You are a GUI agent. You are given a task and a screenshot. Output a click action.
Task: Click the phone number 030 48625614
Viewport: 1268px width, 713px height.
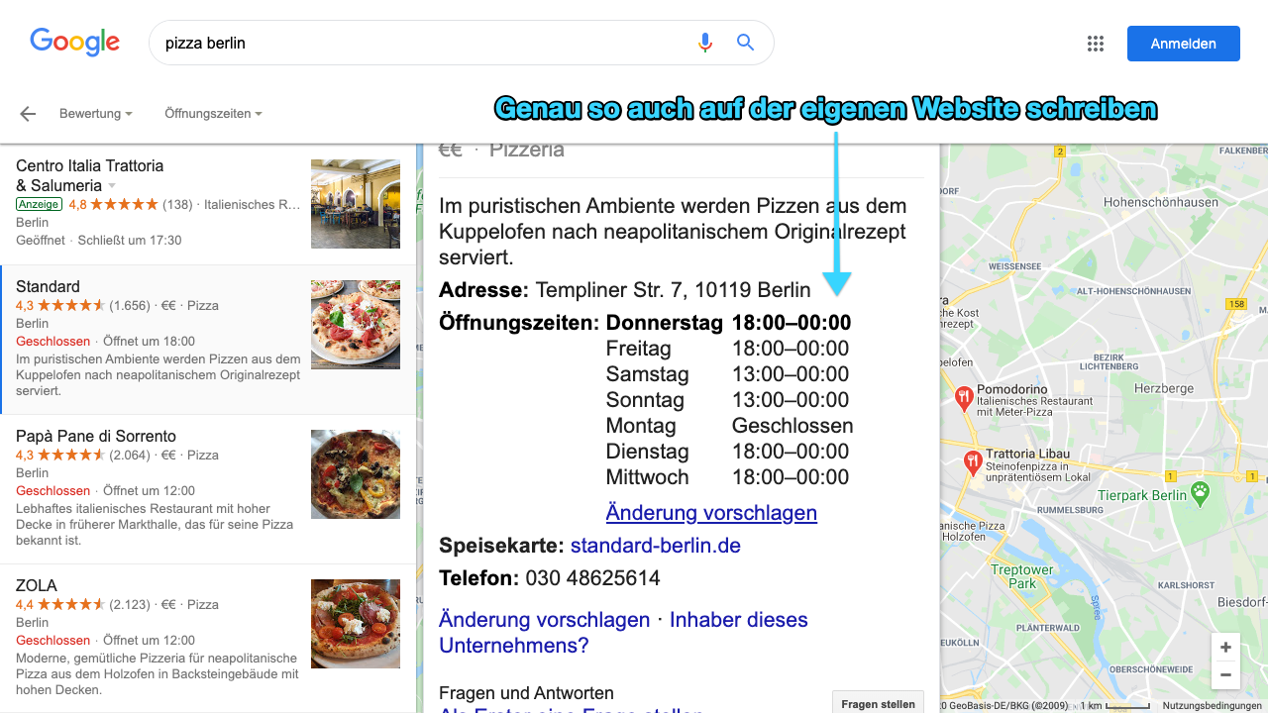(592, 578)
